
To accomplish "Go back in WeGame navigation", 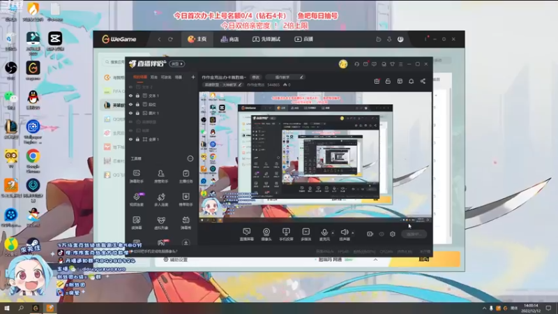I will pyautogui.click(x=160, y=39).
